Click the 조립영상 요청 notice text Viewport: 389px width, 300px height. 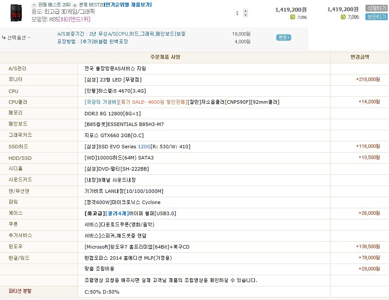pos(171,280)
